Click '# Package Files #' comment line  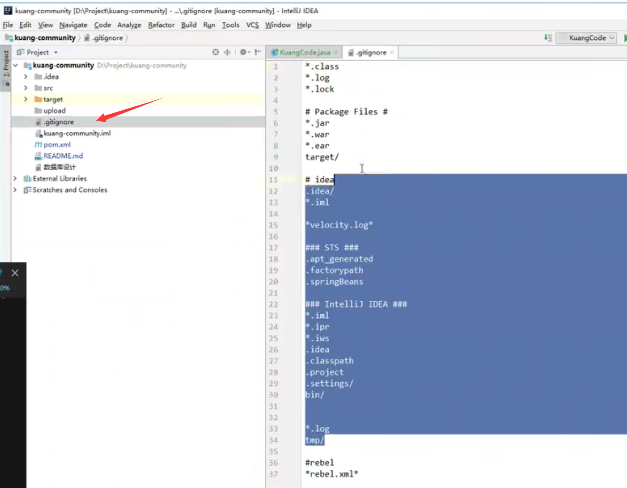tap(346, 112)
